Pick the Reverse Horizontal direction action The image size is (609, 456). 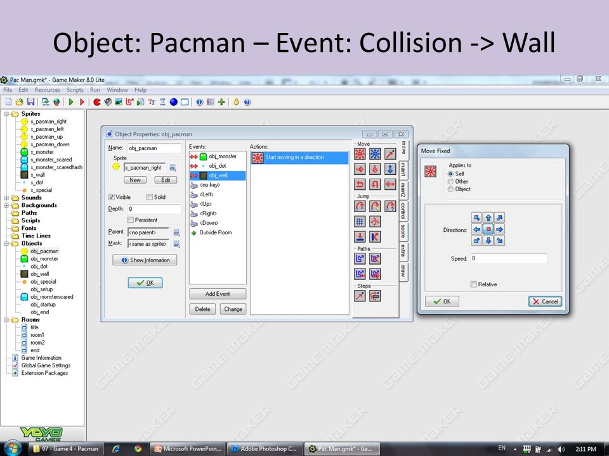360,184
